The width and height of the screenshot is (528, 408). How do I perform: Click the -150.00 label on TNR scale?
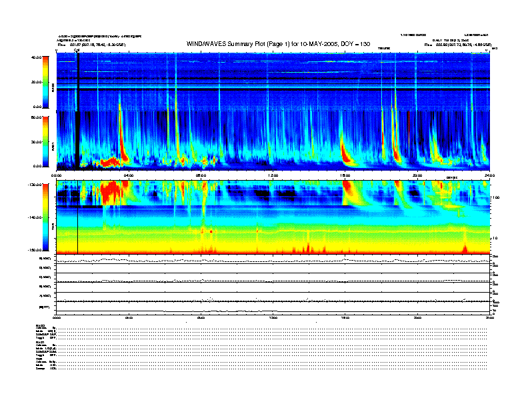pos(35,250)
